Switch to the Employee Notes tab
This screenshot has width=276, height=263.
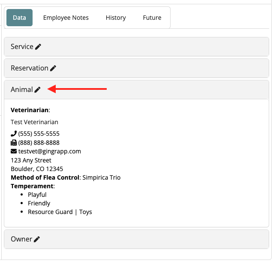pos(66,18)
